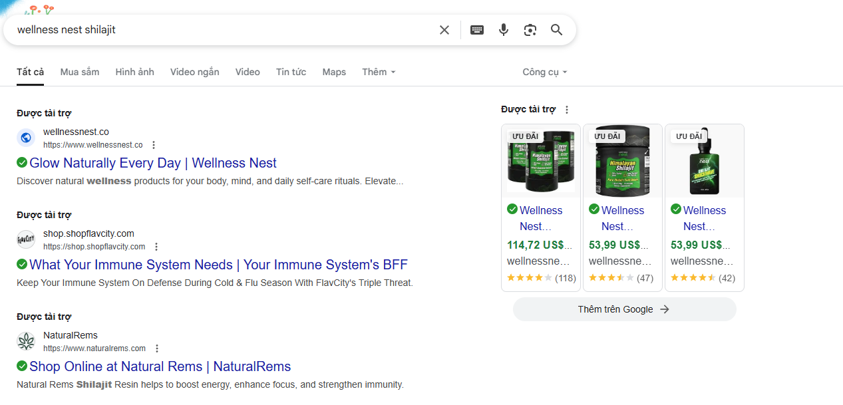
Task: Clear the search box text
Action: click(444, 30)
